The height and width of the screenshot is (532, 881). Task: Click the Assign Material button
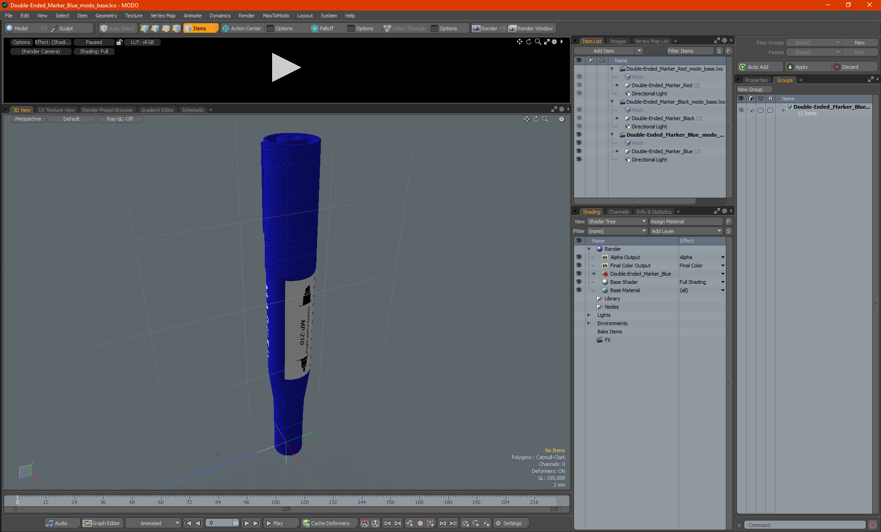tap(686, 222)
